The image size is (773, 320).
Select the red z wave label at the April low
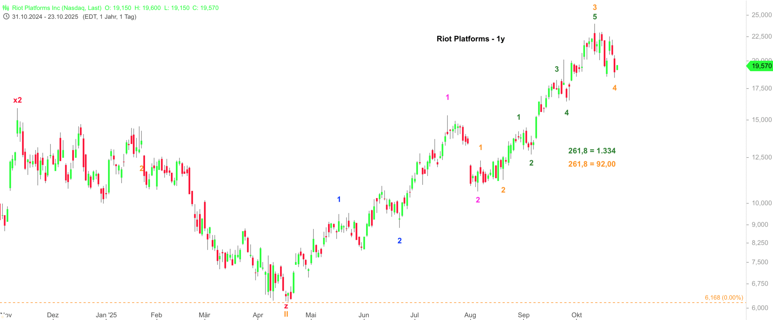(x=286, y=306)
